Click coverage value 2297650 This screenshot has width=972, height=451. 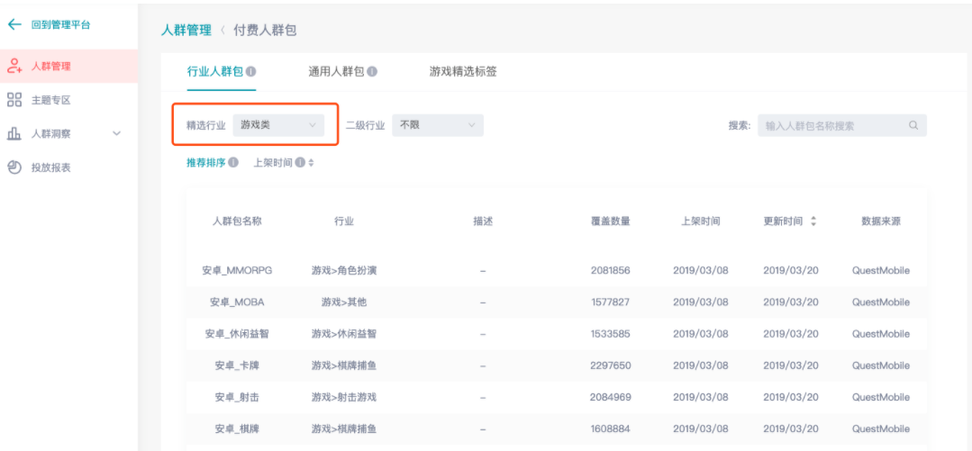point(611,365)
